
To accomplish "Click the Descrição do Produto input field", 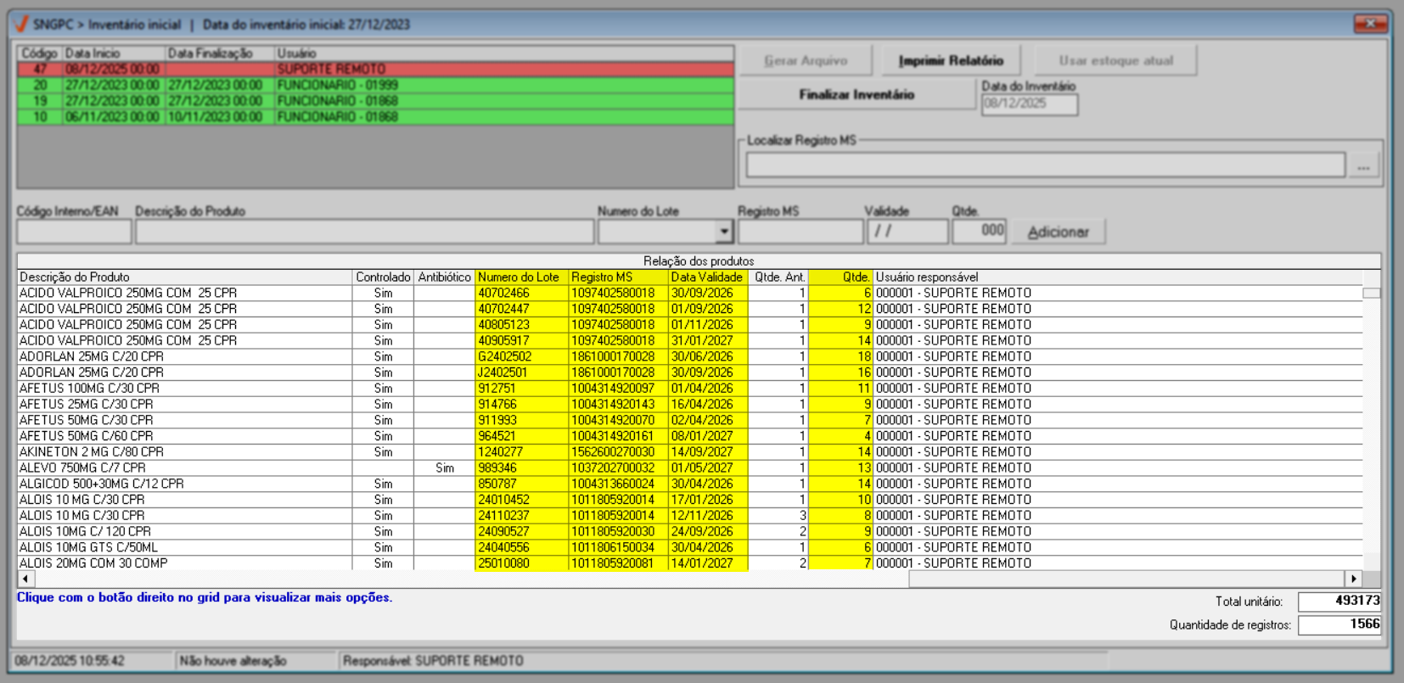I will [364, 232].
